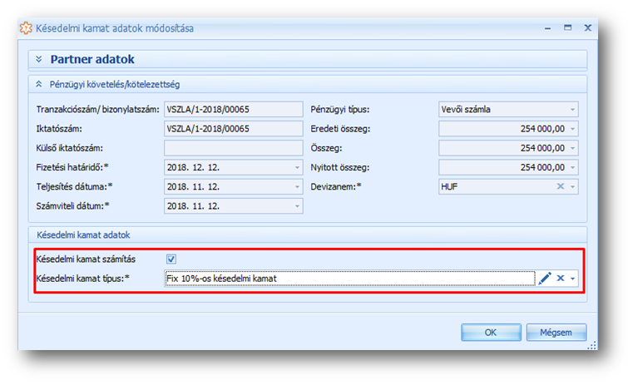
Task: Click the application icon in the title bar
Action: 26,28
